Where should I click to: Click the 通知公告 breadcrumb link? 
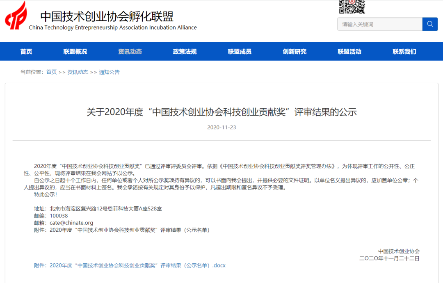pyautogui.click(x=109, y=72)
